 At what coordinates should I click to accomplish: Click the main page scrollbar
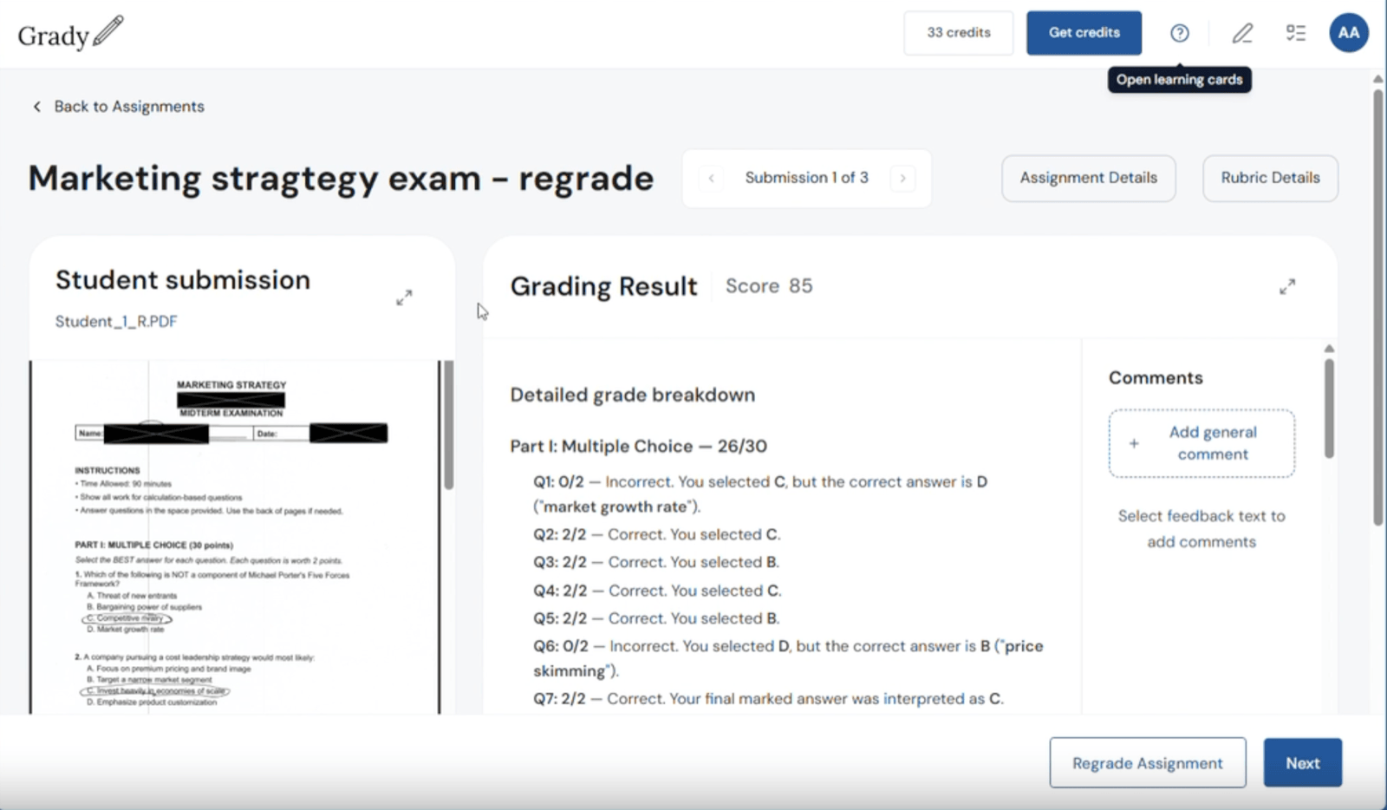coord(1377,308)
